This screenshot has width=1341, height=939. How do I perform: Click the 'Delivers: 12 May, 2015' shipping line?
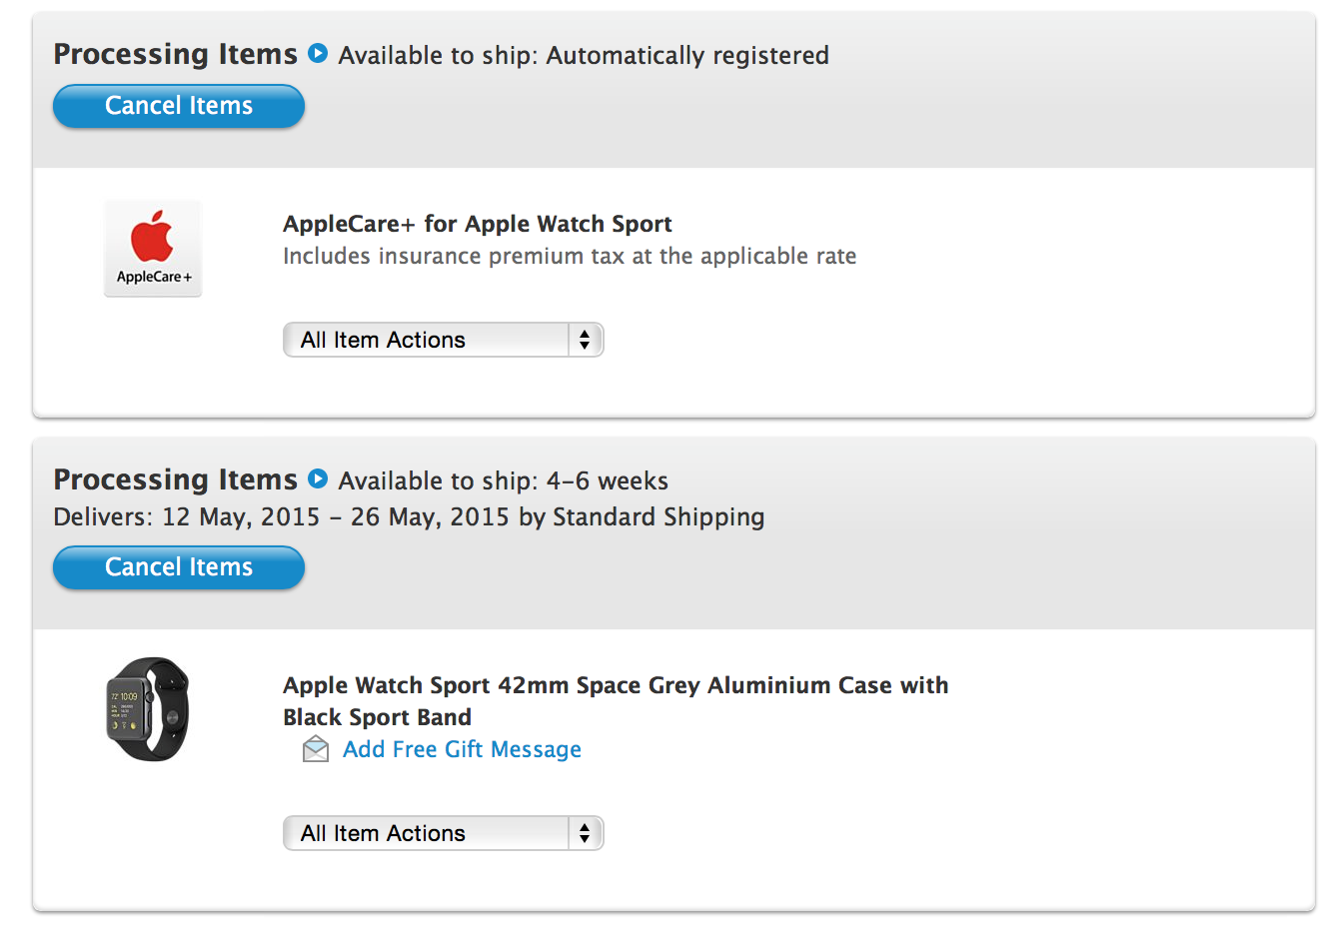click(x=409, y=517)
